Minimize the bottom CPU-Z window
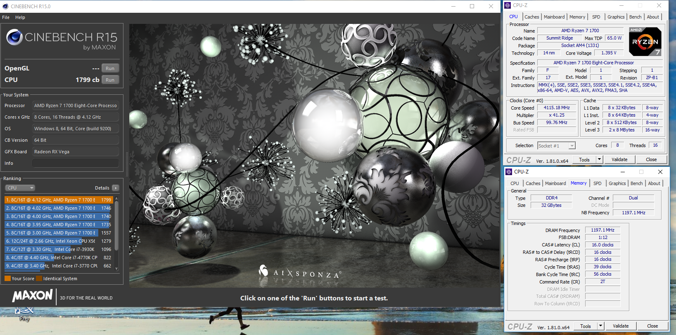This screenshot has height=335, width=676. (x=623, y=172)
